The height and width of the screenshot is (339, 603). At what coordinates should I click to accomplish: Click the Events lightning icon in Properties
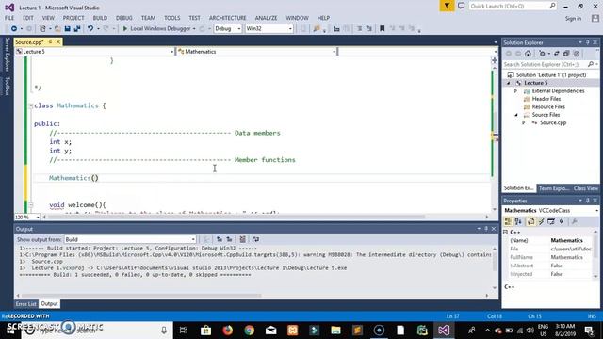coord(541,222)
